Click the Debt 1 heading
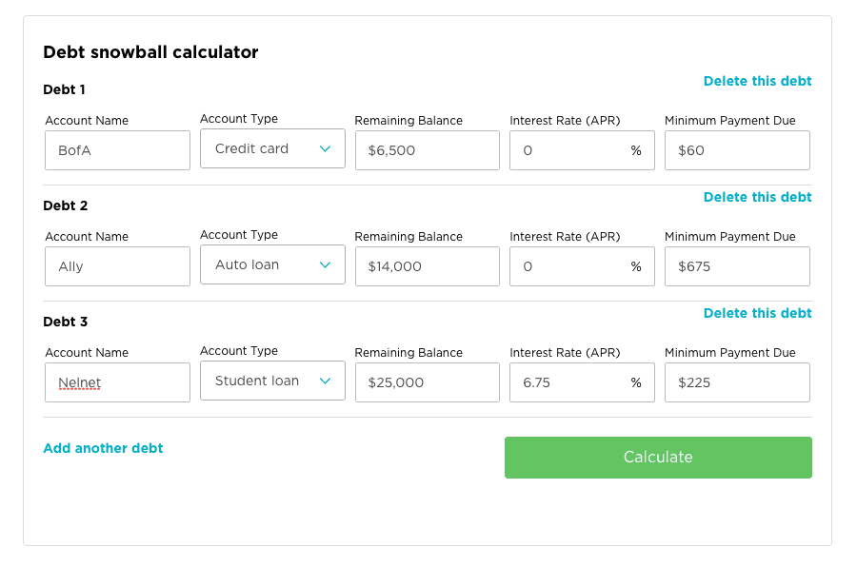 coord(64,89)
